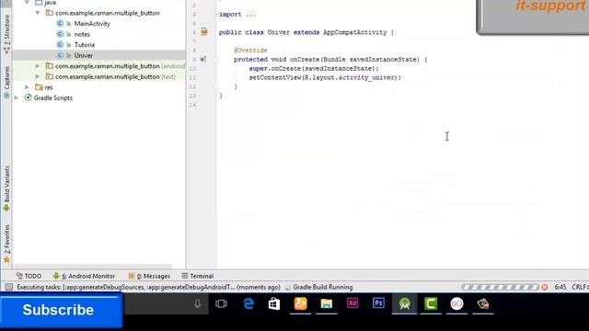Click the Gradle build progress bar
589x331 pixels.
501,287
